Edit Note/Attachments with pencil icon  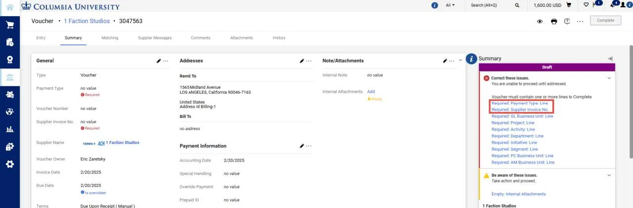(445, 61)
